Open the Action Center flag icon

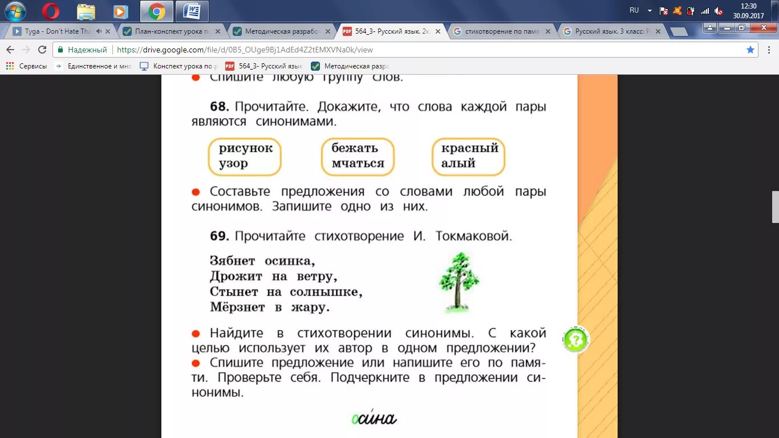pyautogui.click(x=664, y=10)
